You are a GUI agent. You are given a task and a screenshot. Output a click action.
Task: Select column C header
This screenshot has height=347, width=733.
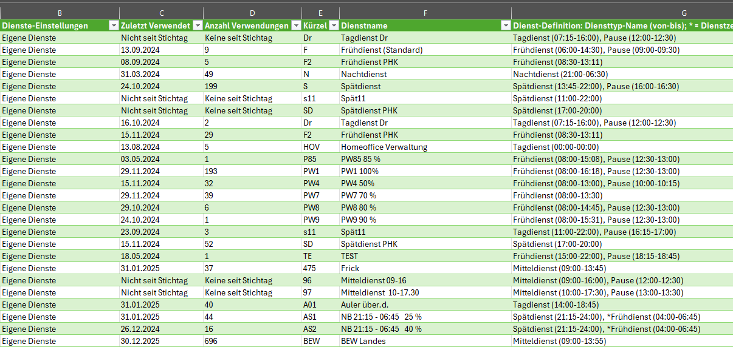(161, 13)
